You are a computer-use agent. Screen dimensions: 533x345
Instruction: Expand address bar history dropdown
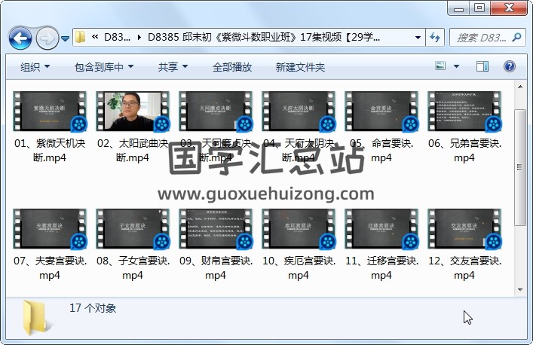pyautogui.click(x=418, y=37)
